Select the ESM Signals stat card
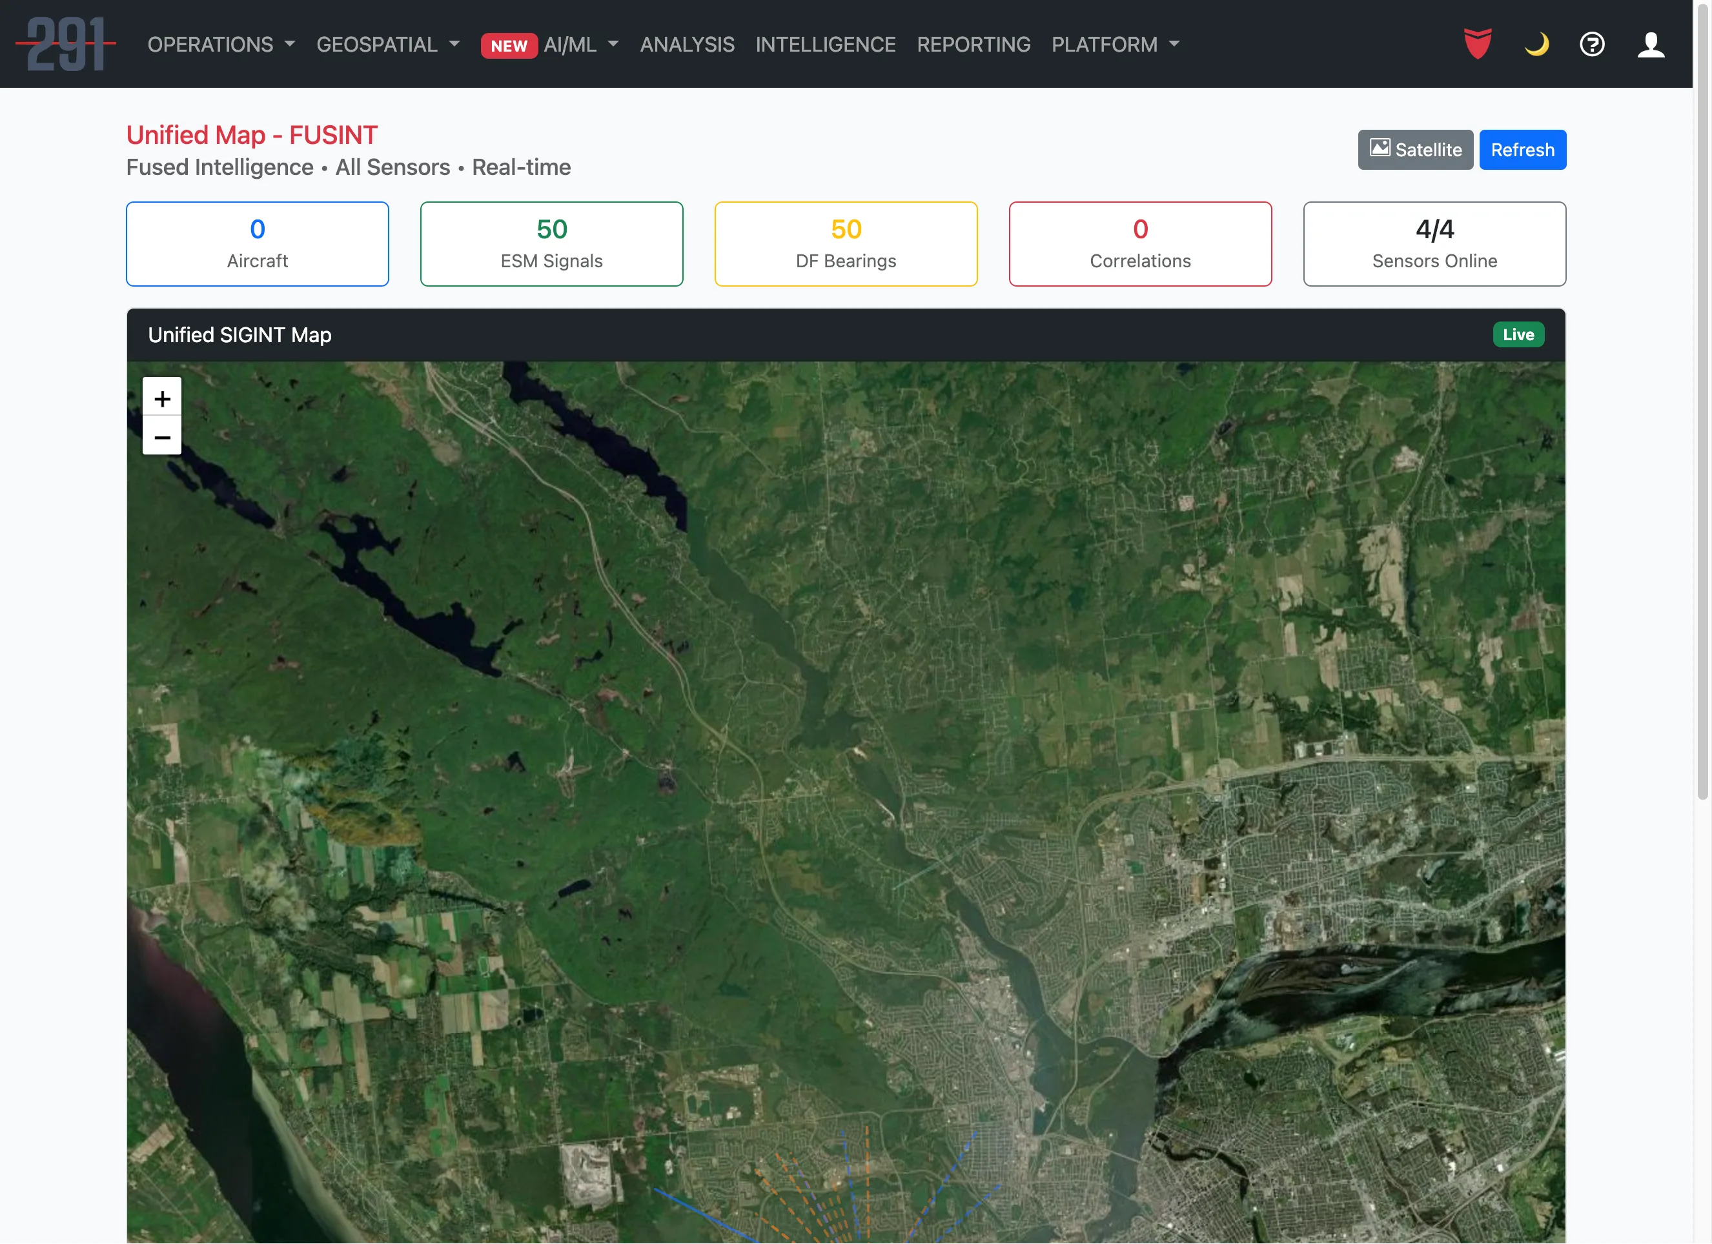1712x1244 pixels. pos(551,243)
